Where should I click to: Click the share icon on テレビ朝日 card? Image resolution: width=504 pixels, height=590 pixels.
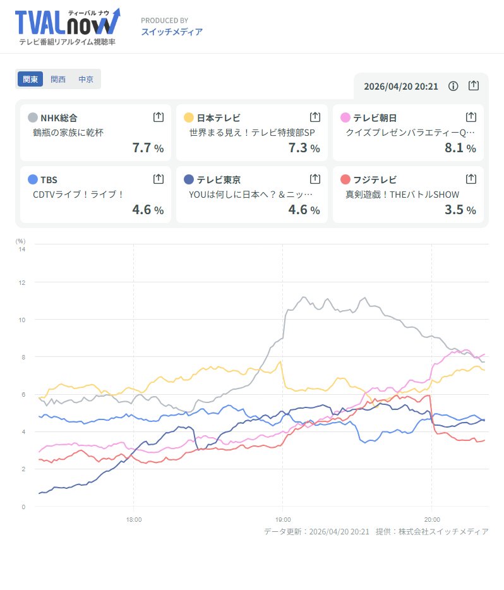471,117
